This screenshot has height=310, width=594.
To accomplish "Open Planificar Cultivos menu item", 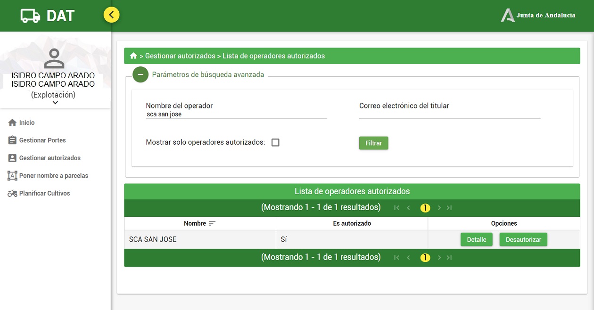I will tap(44, 194).
